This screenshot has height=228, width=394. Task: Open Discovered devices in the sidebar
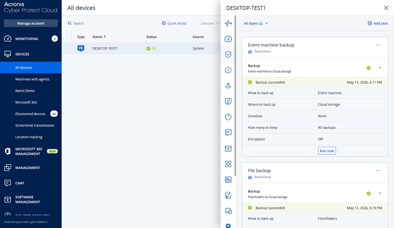pos(31,114)
